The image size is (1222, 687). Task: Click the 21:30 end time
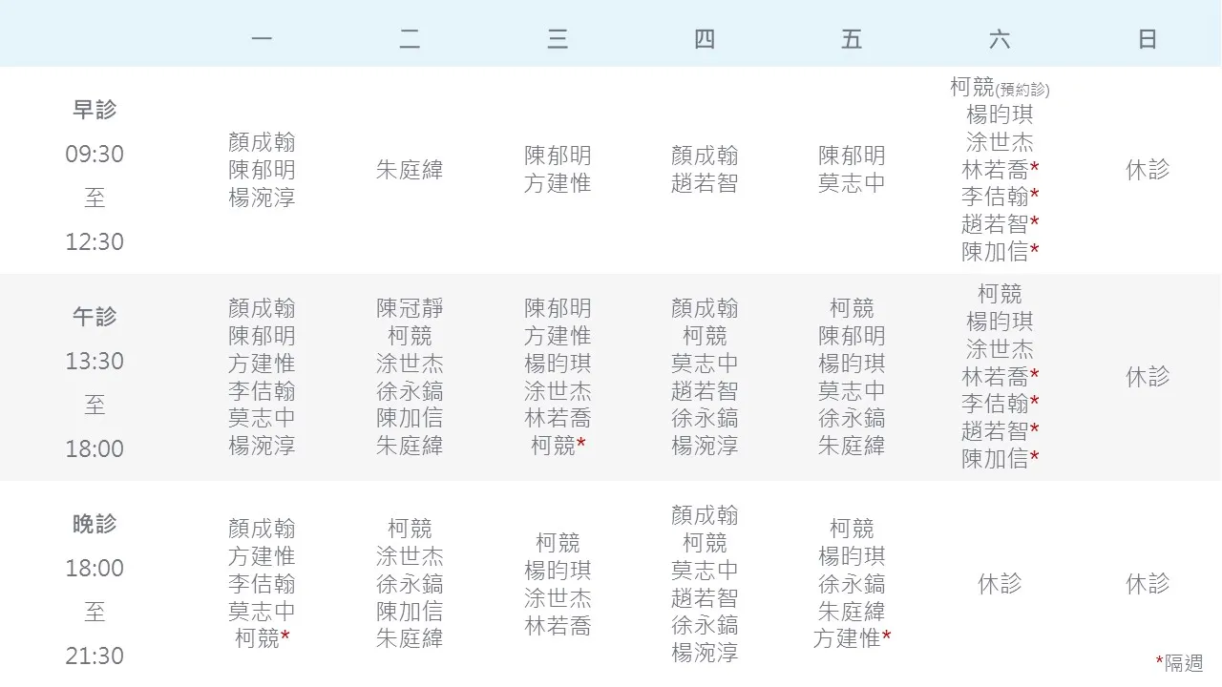tap(95, 656)
